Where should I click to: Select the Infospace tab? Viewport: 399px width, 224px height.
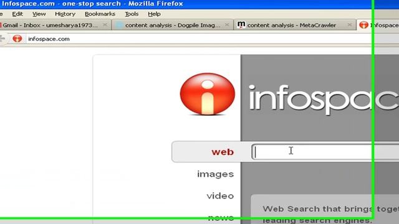[378, 25]
